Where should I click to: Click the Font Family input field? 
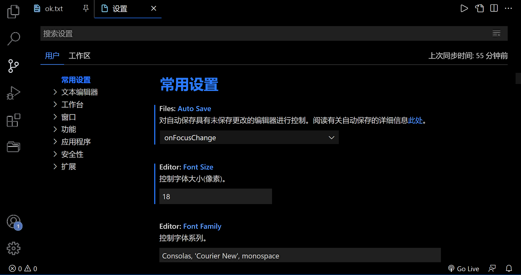coord(300,255)
